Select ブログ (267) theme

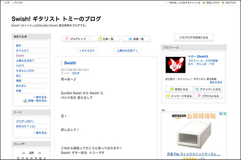click(x=24, y=121)
